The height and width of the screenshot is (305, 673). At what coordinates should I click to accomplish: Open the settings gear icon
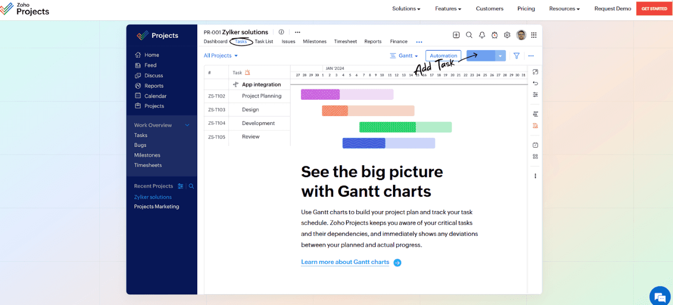507,35
